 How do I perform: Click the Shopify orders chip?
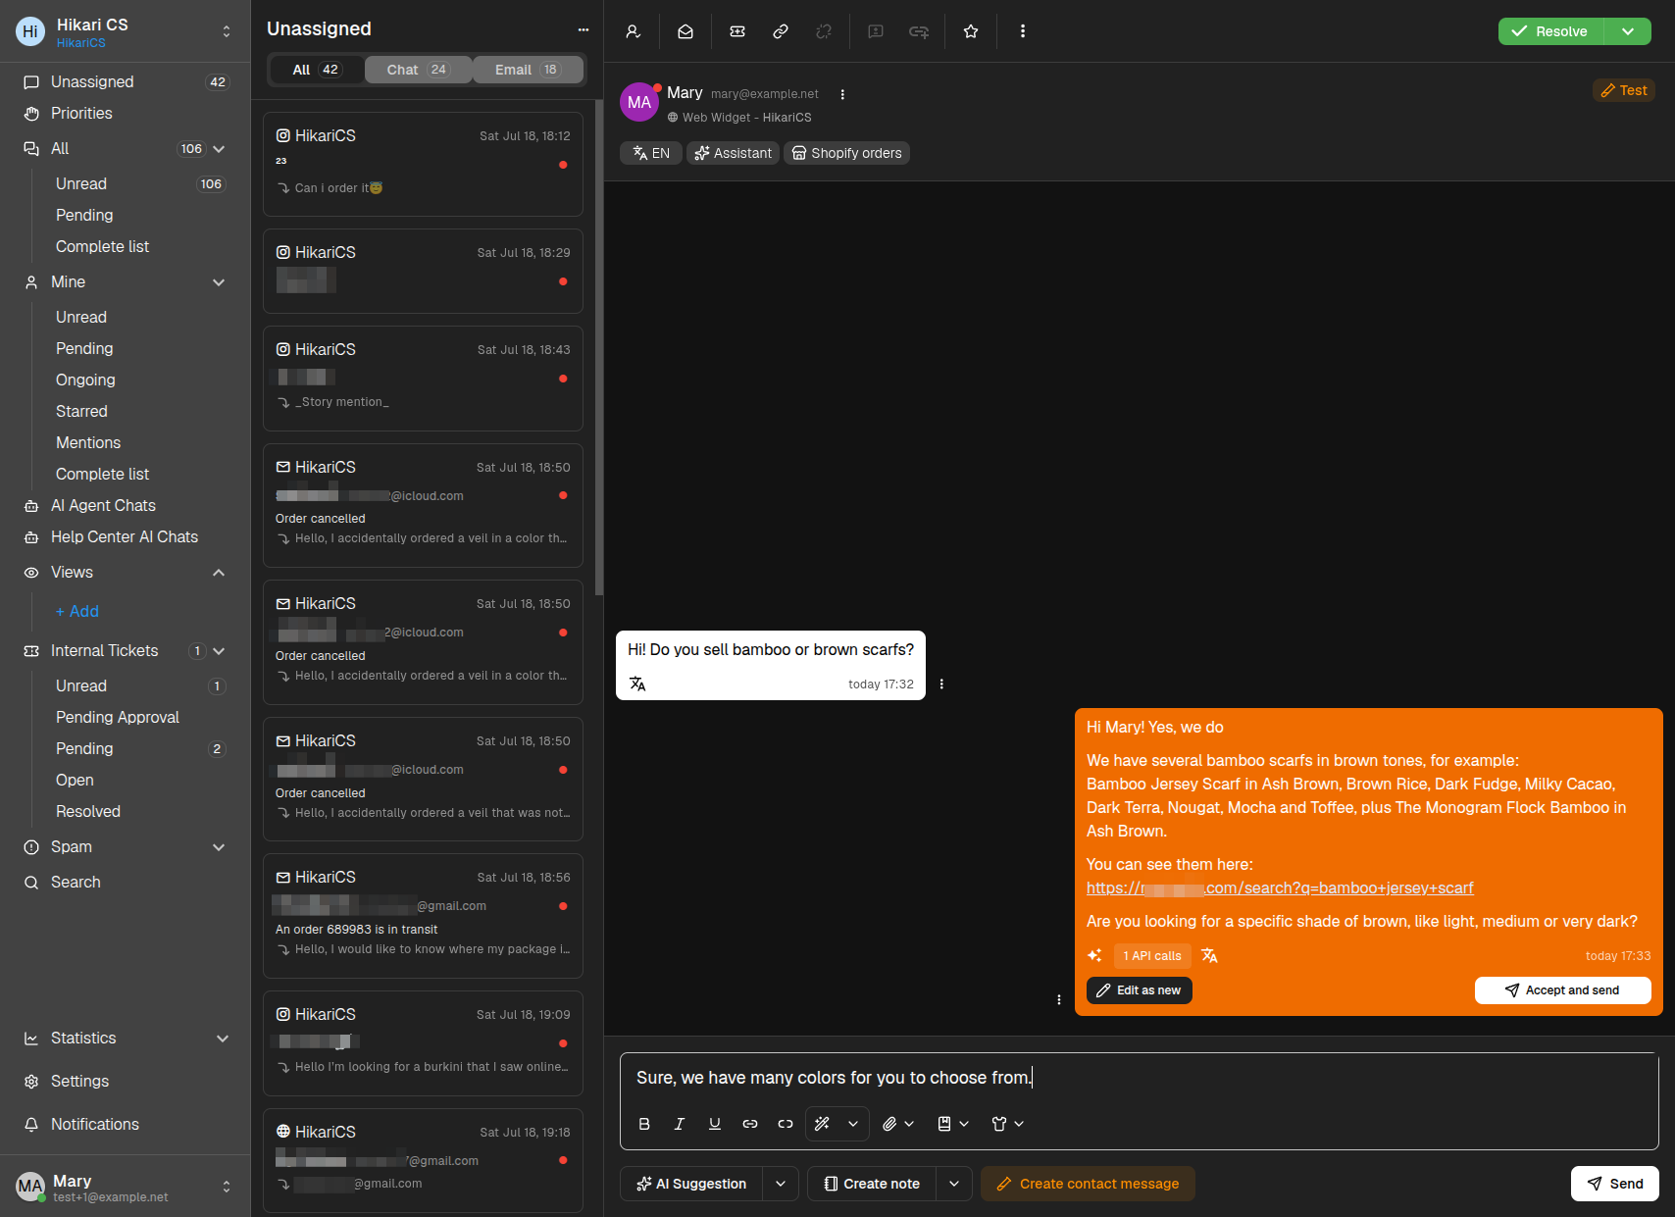click(846, 153)
